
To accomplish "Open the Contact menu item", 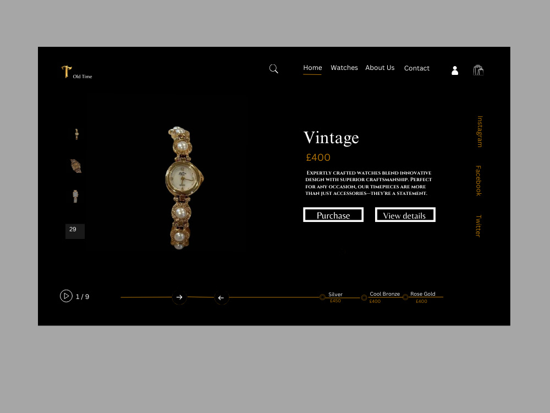I will point(417,68).
